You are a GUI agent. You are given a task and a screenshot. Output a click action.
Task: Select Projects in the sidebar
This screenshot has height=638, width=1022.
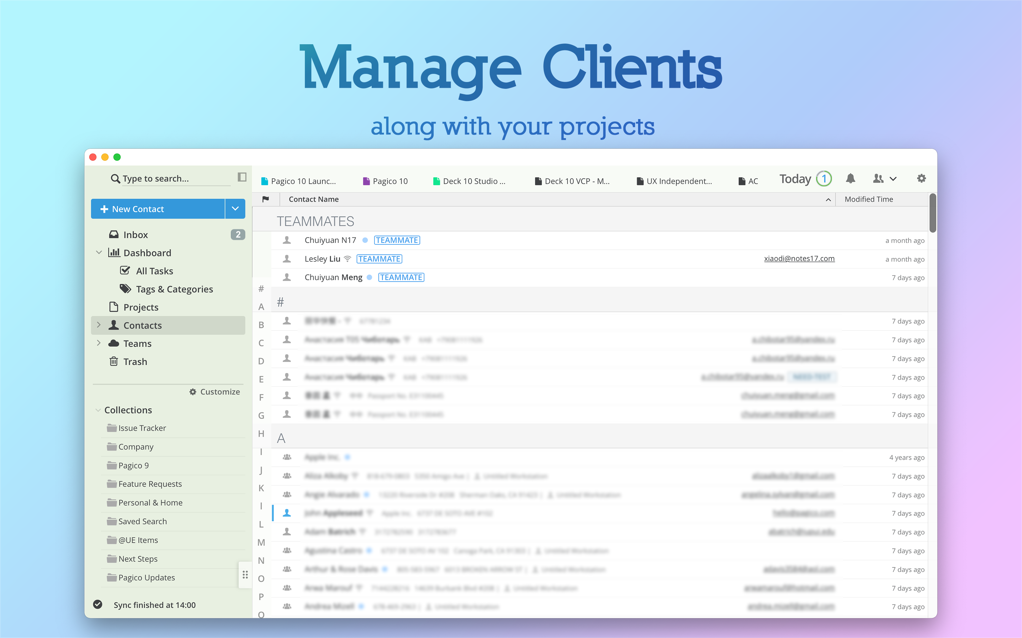tap(141, 307)
